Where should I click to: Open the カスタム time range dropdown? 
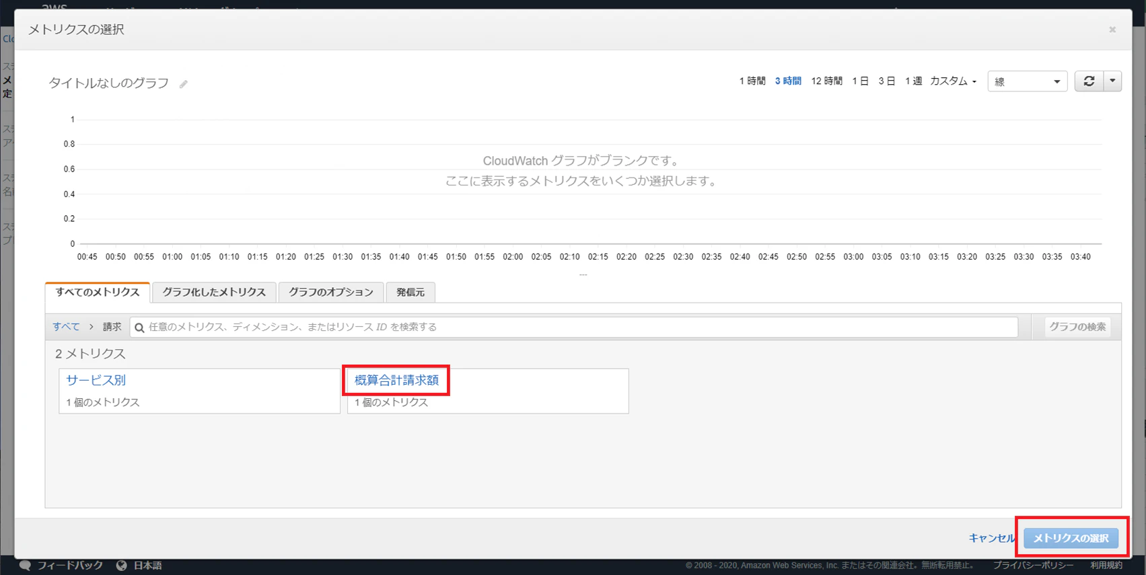(953, 81)
